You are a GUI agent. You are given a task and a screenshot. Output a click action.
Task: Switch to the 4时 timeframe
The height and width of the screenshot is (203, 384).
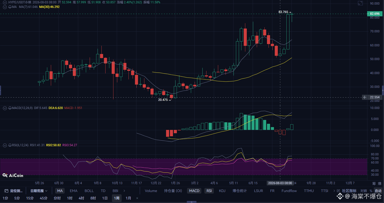pos(81,198)
